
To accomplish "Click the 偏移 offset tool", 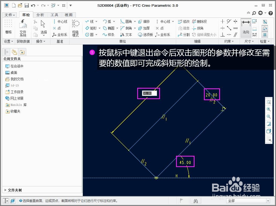I will pyautogui.click(x=144, y=21).
